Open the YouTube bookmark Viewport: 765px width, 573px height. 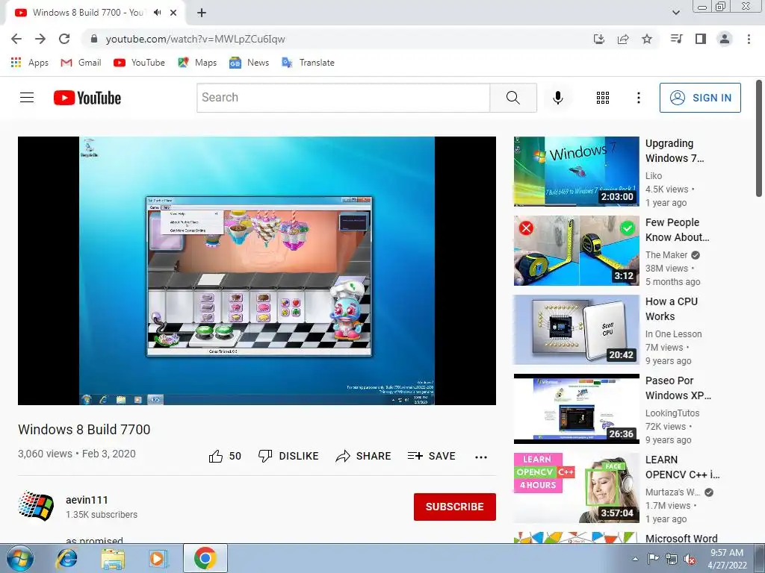(139, 63)
